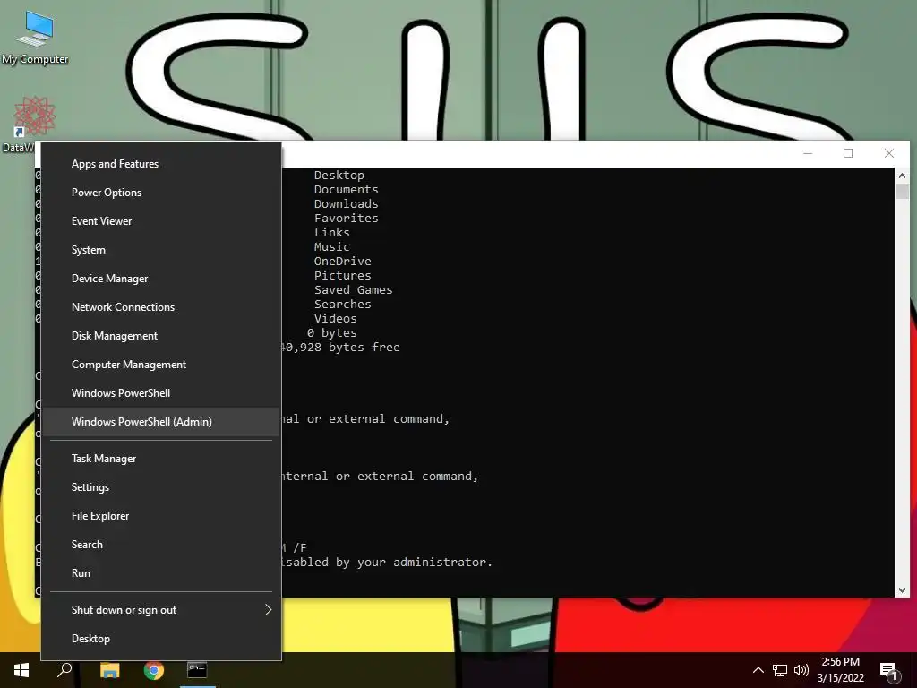Choose Search in the menu
Viewport: 917px width, 688px height.
(x=161, y=545)
